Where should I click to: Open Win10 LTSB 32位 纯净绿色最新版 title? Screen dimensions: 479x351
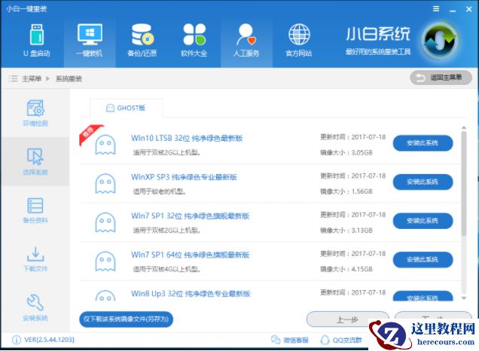point(187,138)
